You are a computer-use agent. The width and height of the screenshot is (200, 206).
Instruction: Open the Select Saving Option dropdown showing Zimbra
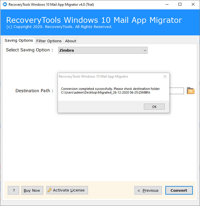(103, 50)
